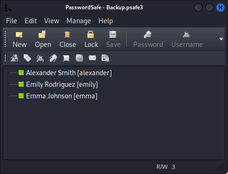Click the R/W status indicator
Image resolution: width=228 pixels, height=174 pixels.
coord(162,167)
